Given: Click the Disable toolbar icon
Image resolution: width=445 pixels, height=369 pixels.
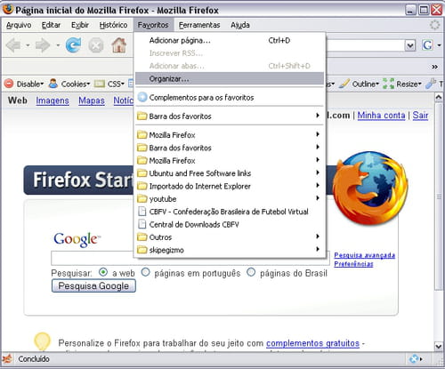Looking at the screenshot, I should (9, 84).
